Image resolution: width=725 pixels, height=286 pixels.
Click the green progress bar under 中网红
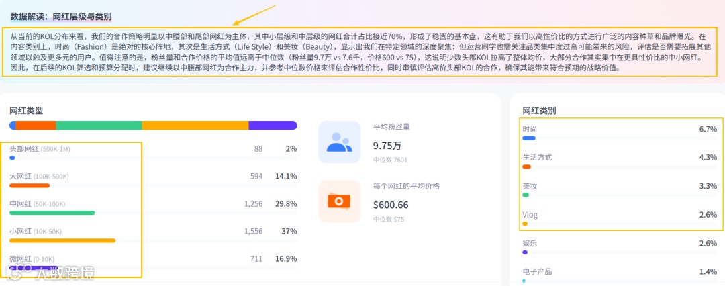click(x=52, y=213)
